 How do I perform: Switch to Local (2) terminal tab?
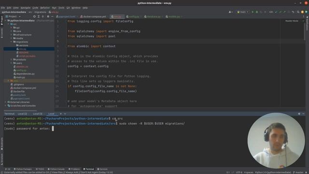pos(23,114)
